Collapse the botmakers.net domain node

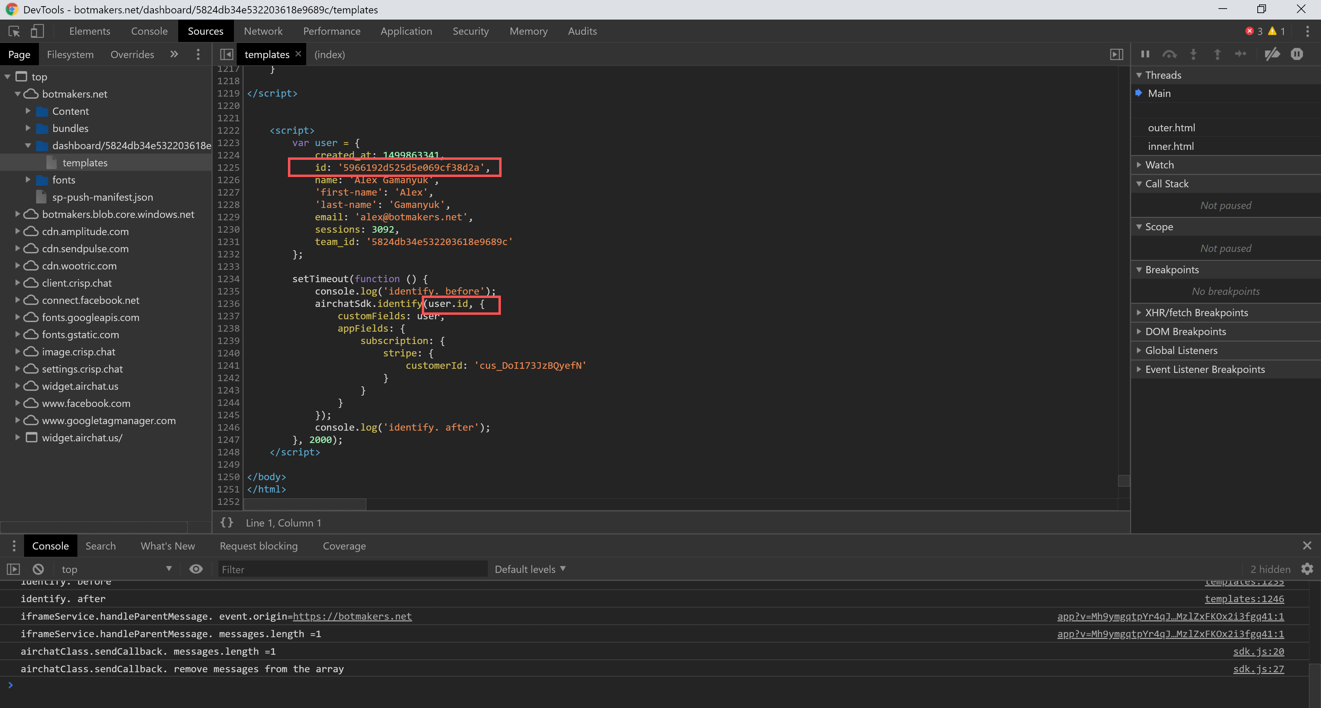click(18, 94)
